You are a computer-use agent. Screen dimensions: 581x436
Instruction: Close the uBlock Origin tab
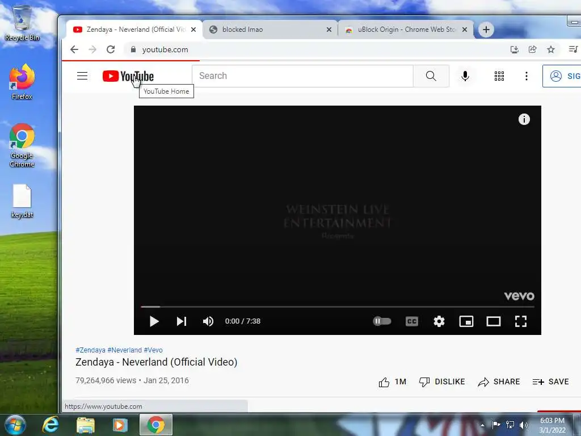point(464,30)
